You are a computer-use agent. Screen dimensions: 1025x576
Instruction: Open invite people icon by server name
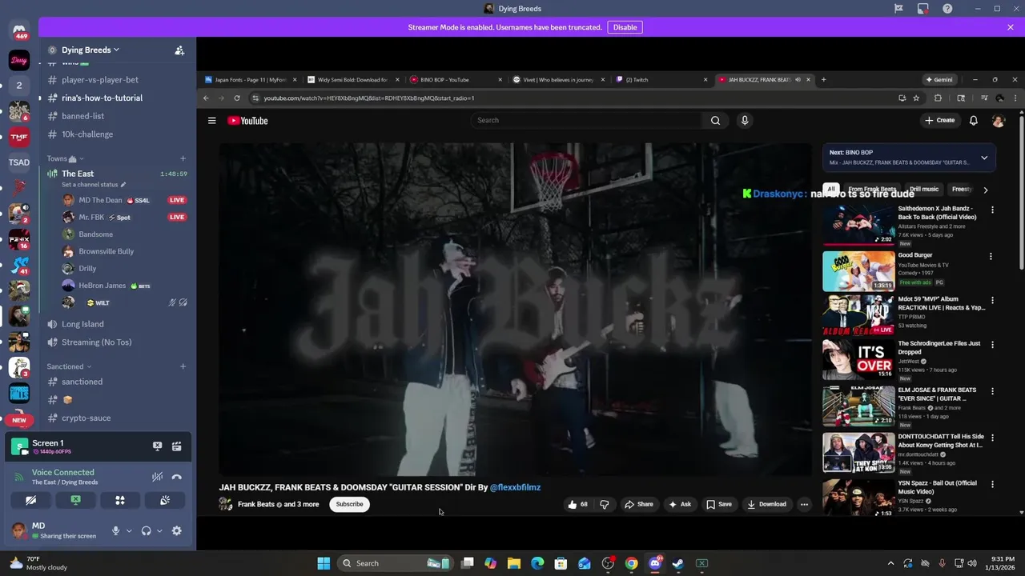coord(179,50)
